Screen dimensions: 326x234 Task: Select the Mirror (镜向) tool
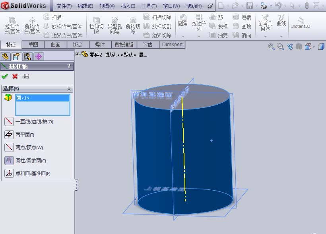(x=242, y=35)
